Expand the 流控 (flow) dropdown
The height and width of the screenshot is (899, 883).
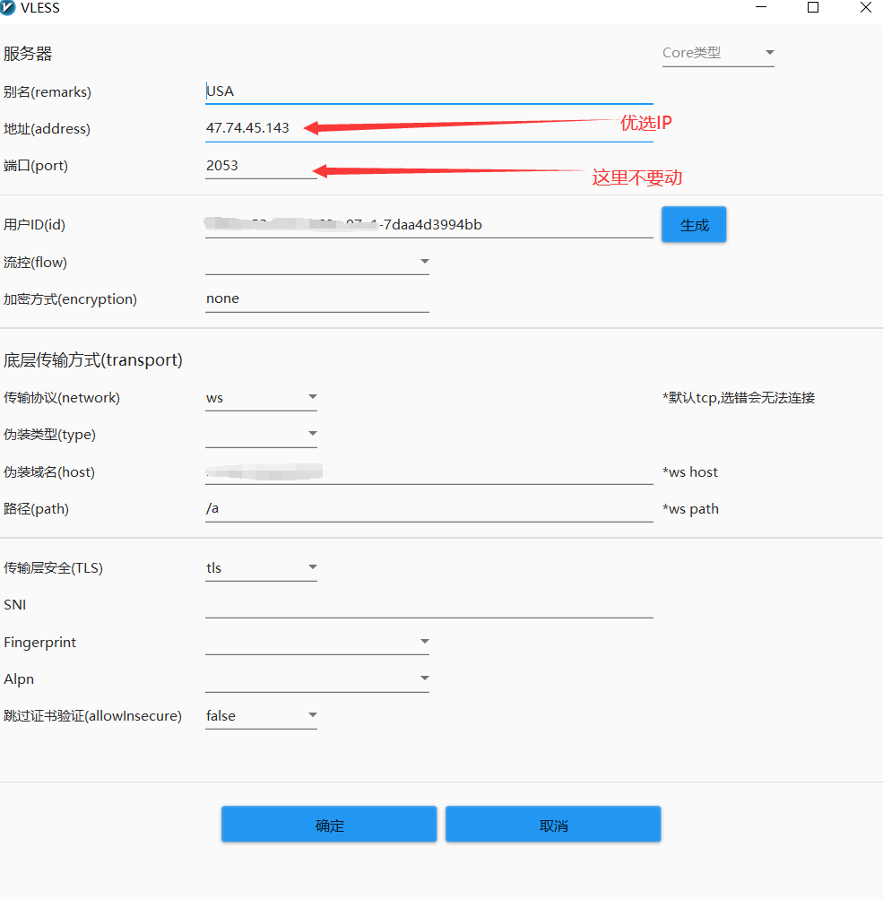[316, 262]
